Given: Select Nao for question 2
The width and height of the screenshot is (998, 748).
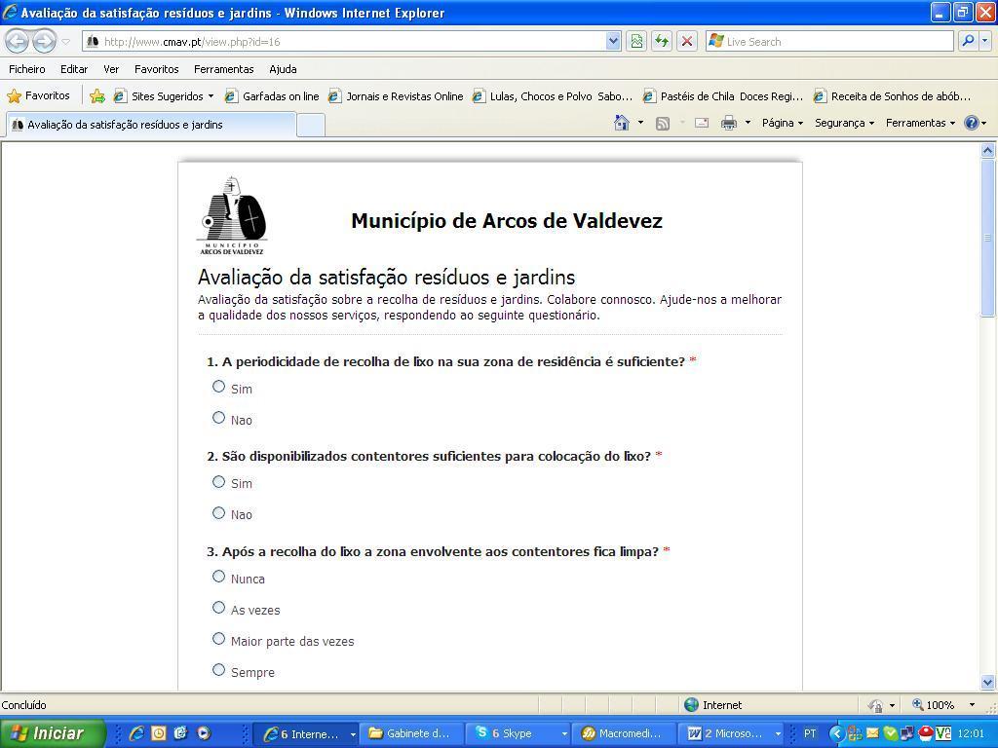Looking at the screenshot, I should click(218, 513).
